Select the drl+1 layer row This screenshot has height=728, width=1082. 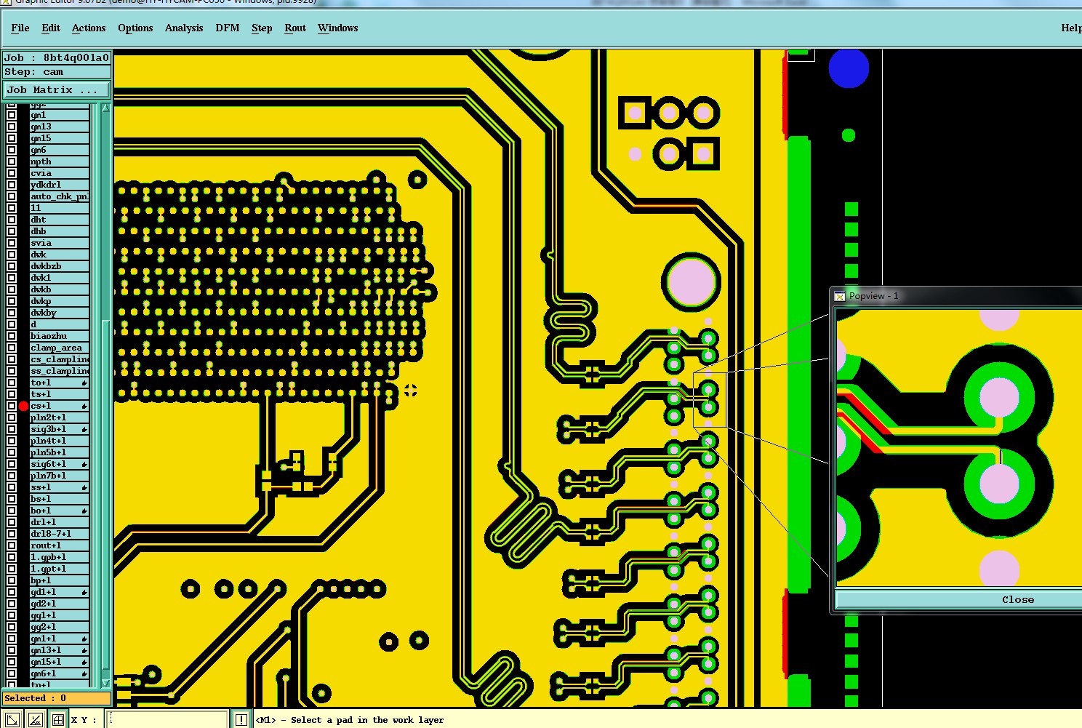[59, 522]
